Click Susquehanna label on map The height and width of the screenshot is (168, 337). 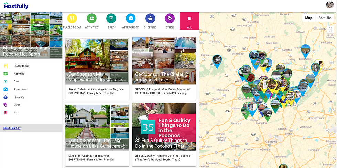click(x=262, y=15)
